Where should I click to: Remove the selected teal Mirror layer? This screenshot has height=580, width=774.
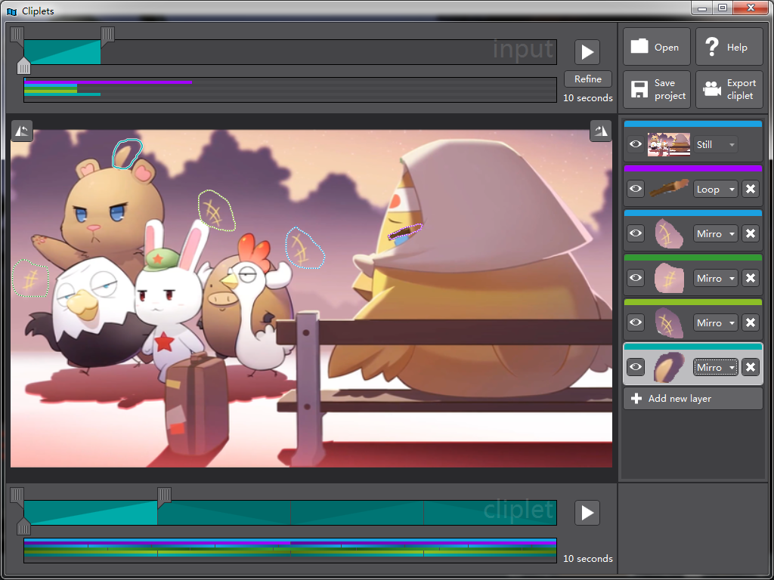click(750, 367)
